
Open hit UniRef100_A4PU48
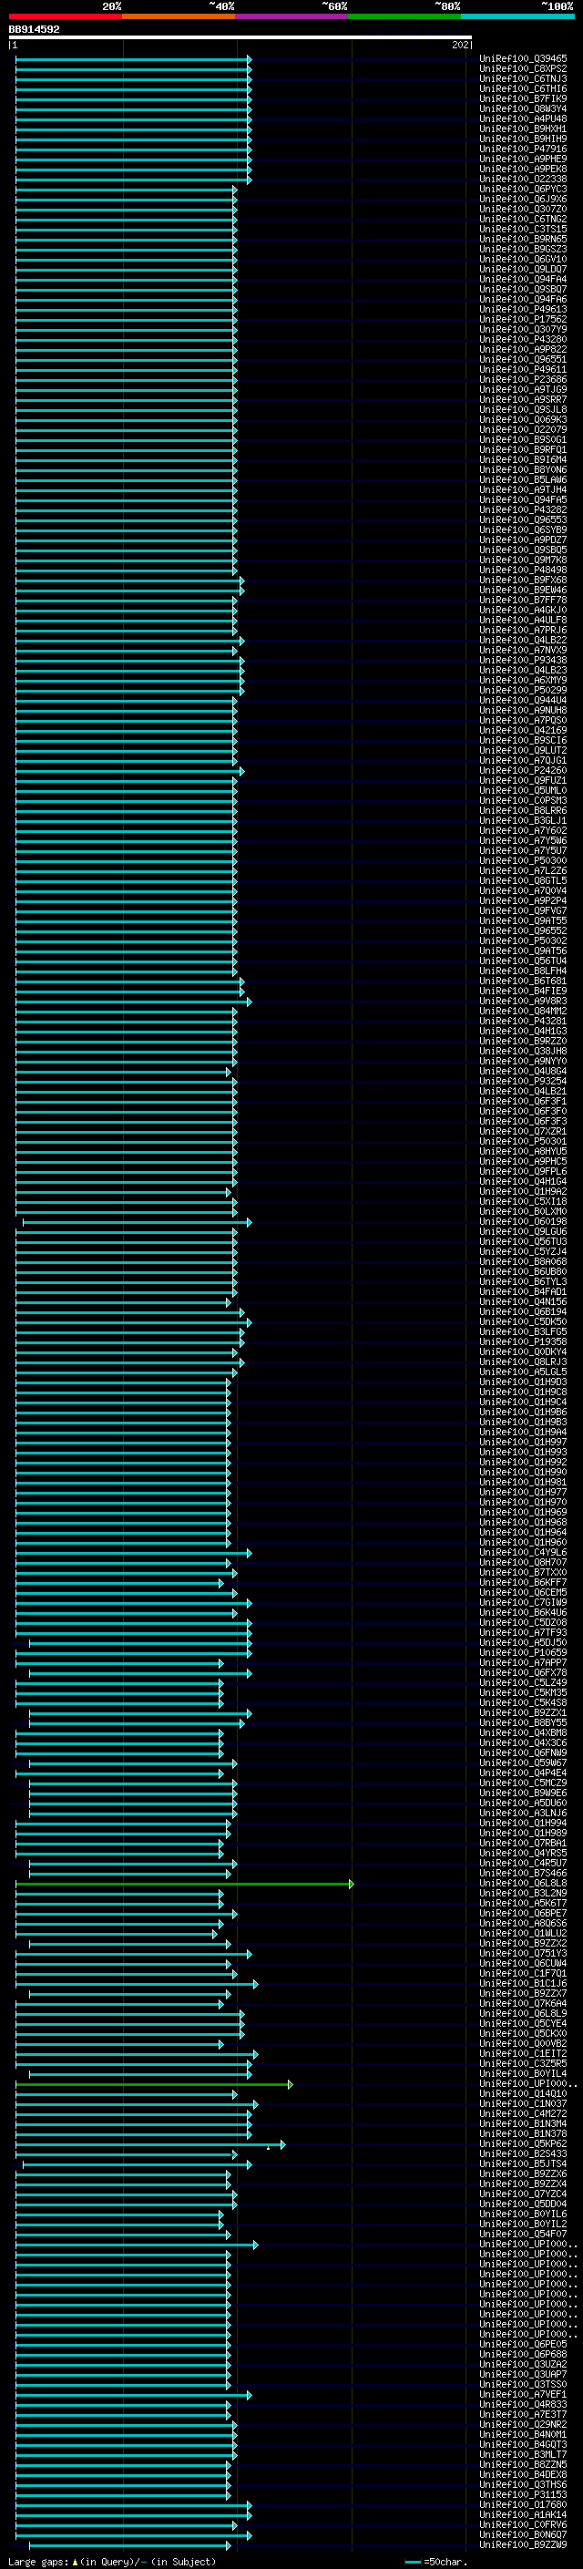(x=523, y=118)
